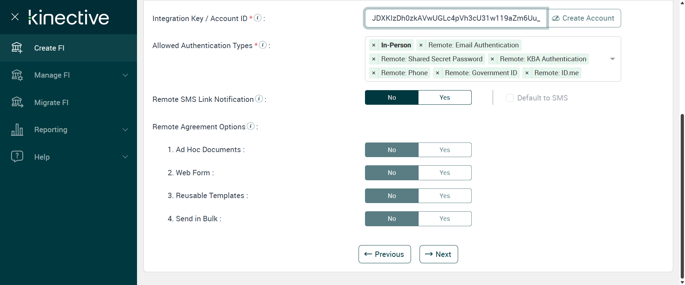Close the sidebar with the X icon
Screen dimensions: 685x285
pyautogui.click(x=15, y=17)
